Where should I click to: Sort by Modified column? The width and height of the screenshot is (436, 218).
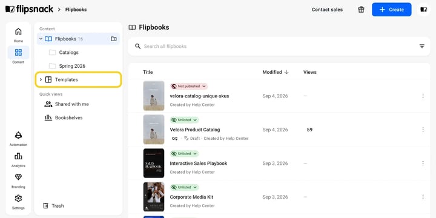[x=276, y=72]
